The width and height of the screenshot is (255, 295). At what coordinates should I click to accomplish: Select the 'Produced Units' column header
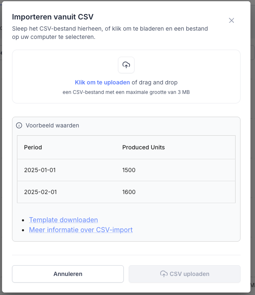pos(144,147)
